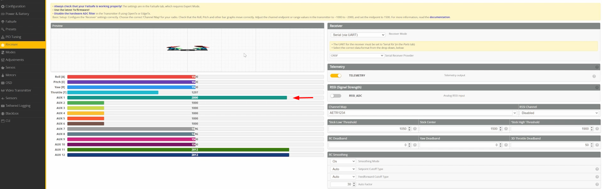The height and width of the screenshot is (189, 602).
Task: Open the Modes tab in sidebar
Action: coord(11,52)
